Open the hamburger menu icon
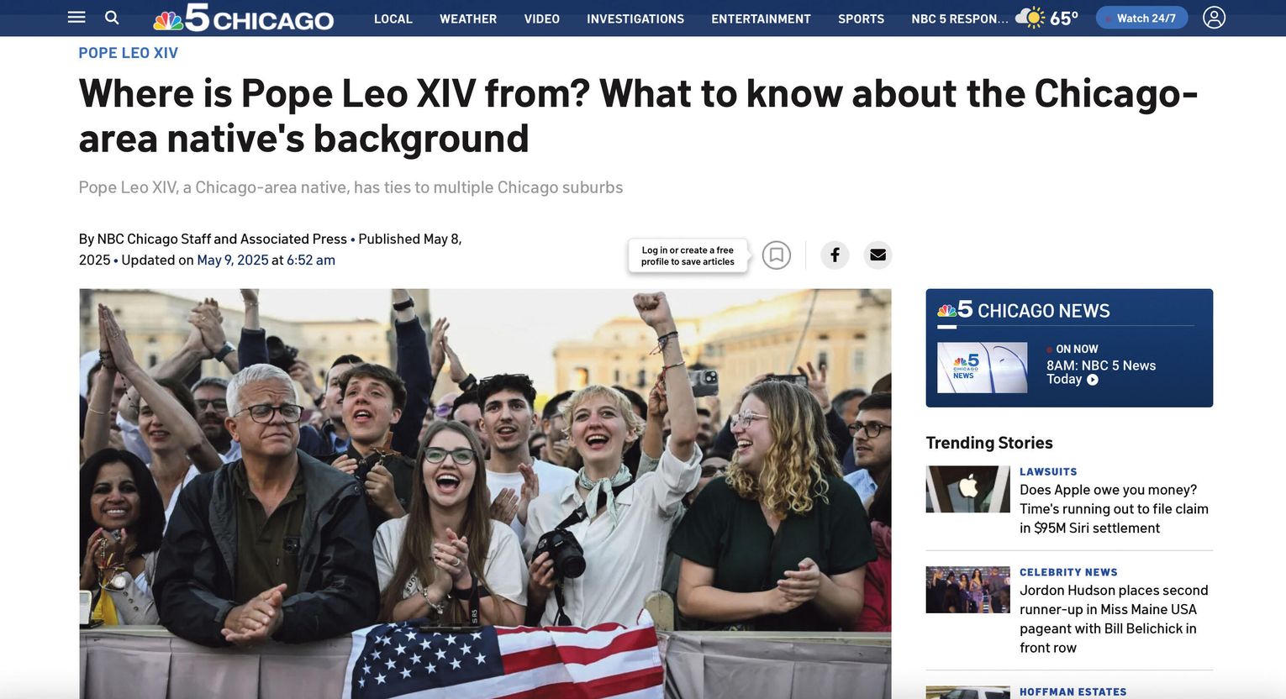This screenshot has width=1286, height=699. [x=76, y=18]
